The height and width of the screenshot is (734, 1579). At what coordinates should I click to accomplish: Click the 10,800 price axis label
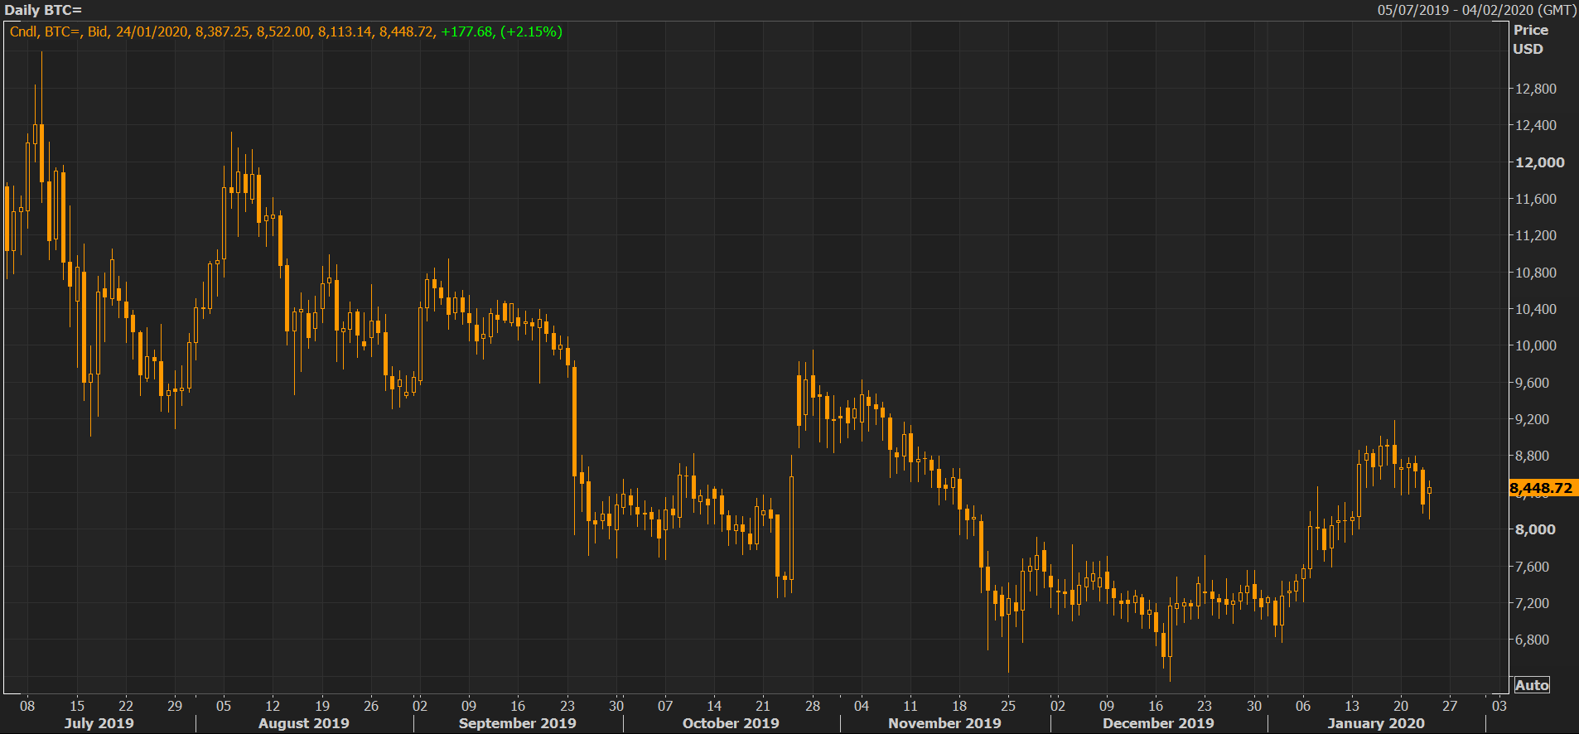pyautogui.click(x=1535, y=273)
